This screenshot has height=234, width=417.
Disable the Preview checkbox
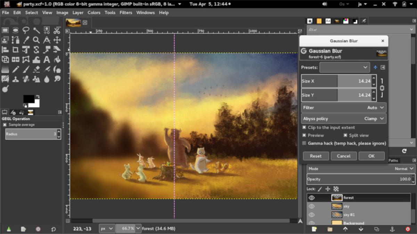(304, 135)
